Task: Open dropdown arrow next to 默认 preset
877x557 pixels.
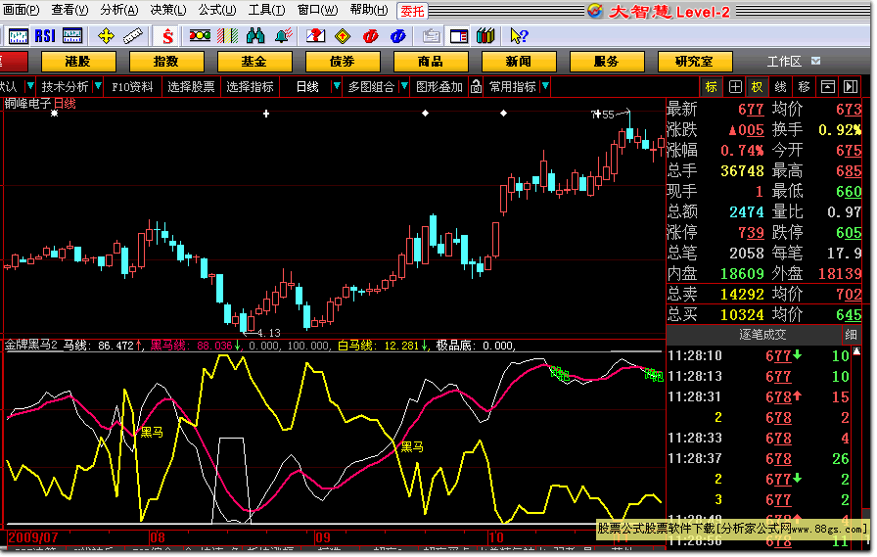Action: (30, 87)
